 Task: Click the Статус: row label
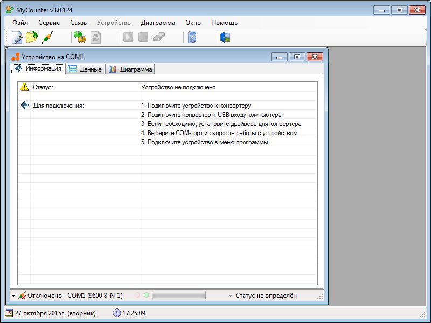[43, 87]
